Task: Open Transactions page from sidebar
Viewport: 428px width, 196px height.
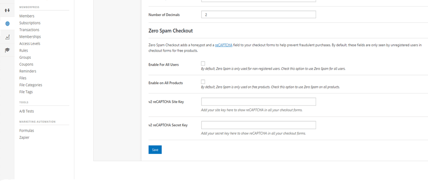Action: pos(29,30)
